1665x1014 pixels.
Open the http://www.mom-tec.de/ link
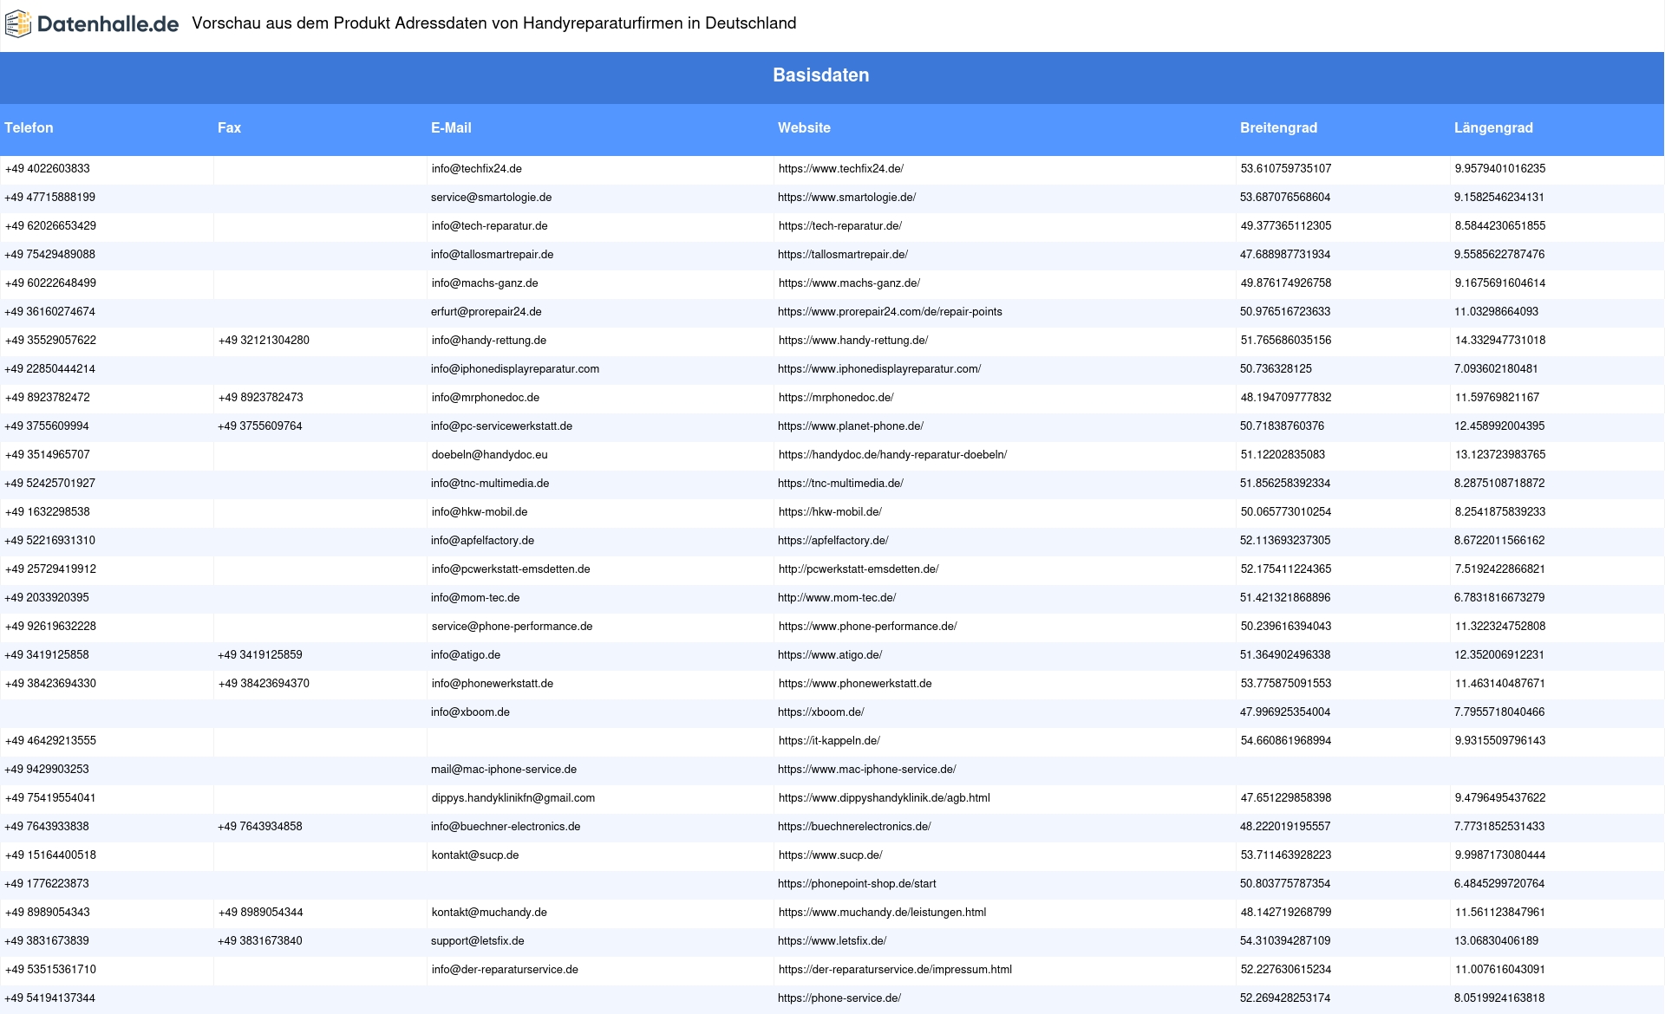click(x=837, y=598)
